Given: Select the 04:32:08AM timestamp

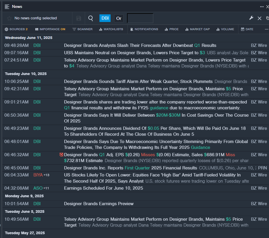Looking at the screenshot, I should [16, 188].
